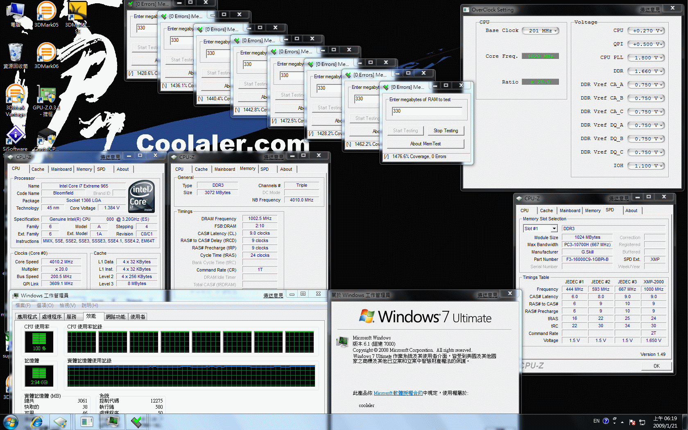This screenshot has width=688, height=430.
Task: Click the 330 field in the 1428.6% MemTest window
Action: click(147, 28)
